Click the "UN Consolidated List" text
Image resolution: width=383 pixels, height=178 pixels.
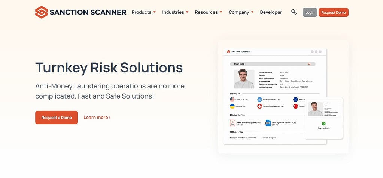click(x=271, y=100)
